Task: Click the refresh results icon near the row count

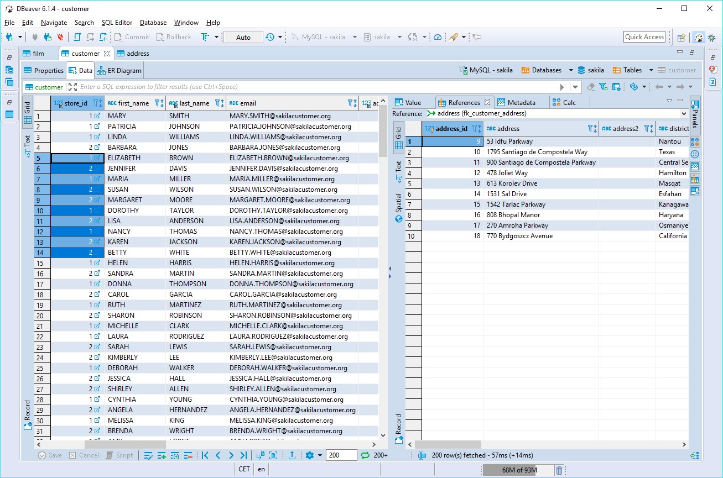Action: click(x=365, y=455)
